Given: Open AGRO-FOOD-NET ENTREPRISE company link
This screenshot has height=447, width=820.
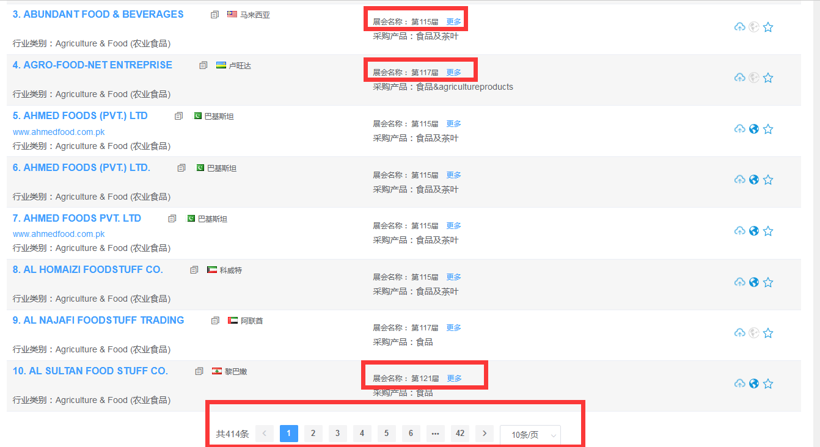Looking at the screenshot, I should coord(92,65).
